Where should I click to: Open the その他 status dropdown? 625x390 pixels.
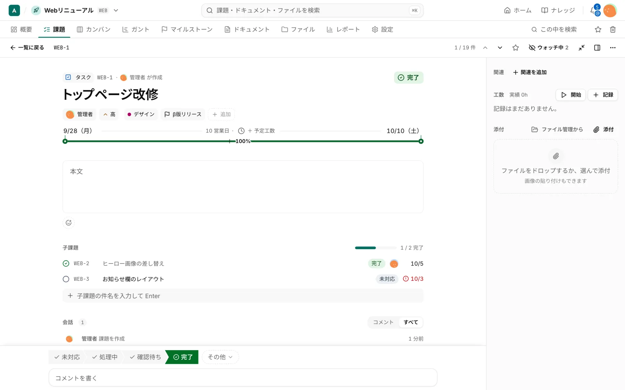[x=220, y=357]
